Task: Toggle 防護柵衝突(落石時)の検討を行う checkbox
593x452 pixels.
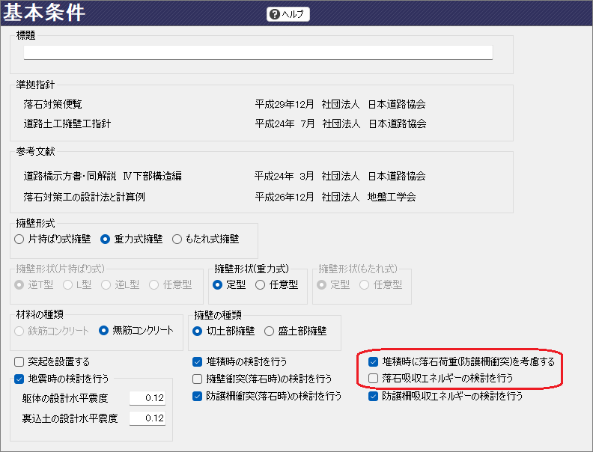Action: 198,396
